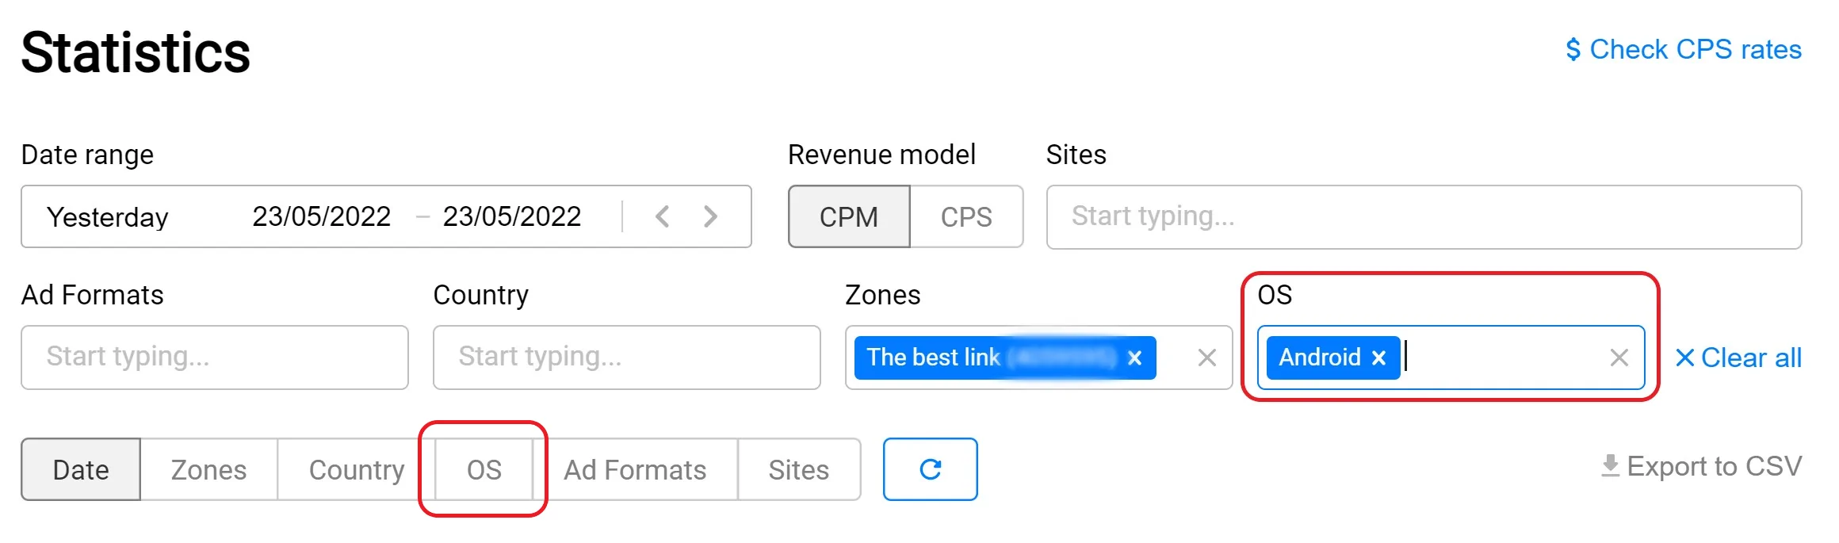Clear the Zones filter field
Image resolution: width=1839 pixels, height=543 pixels.
(1206, 358)
